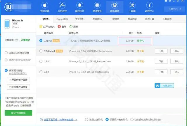The image size is (187, 126).
Task: Select the 12.3.1 firmware radio button
Action: coord(41,61)
